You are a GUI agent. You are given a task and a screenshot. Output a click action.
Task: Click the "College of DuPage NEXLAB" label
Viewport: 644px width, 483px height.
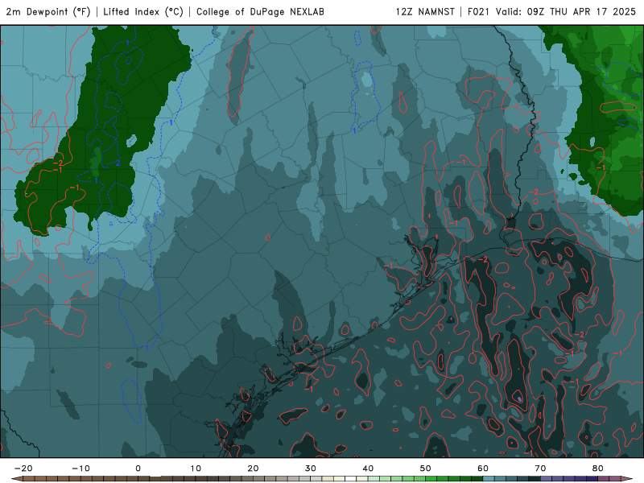[260, 11]
